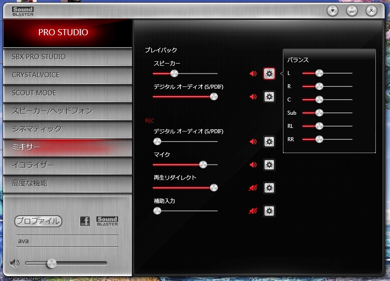
Task: Click the スピーカー volume slider handle
Action: point(174,74)
